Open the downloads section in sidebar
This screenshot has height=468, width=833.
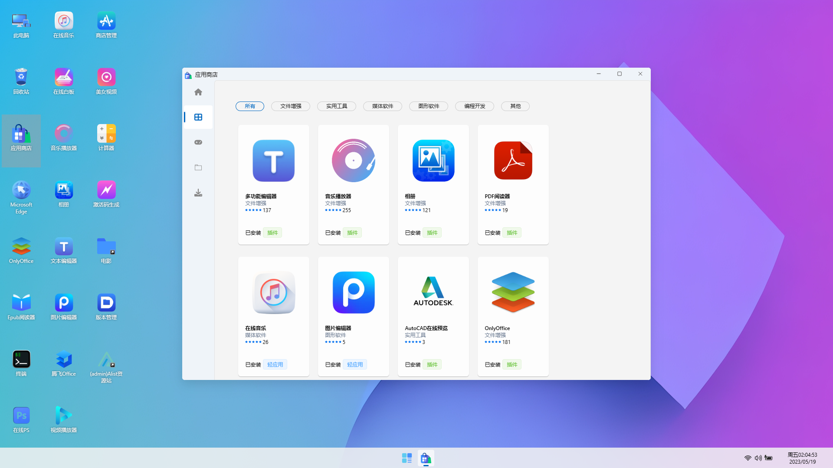pos(198,193)
